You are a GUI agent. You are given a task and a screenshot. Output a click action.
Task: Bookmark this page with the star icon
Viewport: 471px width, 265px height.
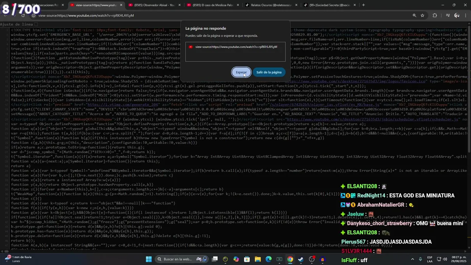point(422,15)
